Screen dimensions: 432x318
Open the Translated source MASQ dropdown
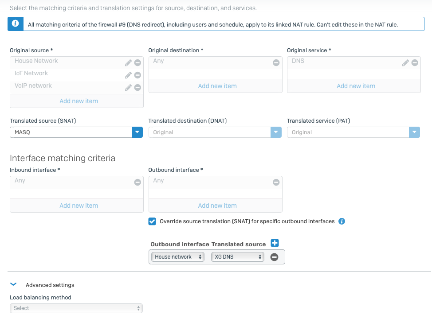[76, 132]
